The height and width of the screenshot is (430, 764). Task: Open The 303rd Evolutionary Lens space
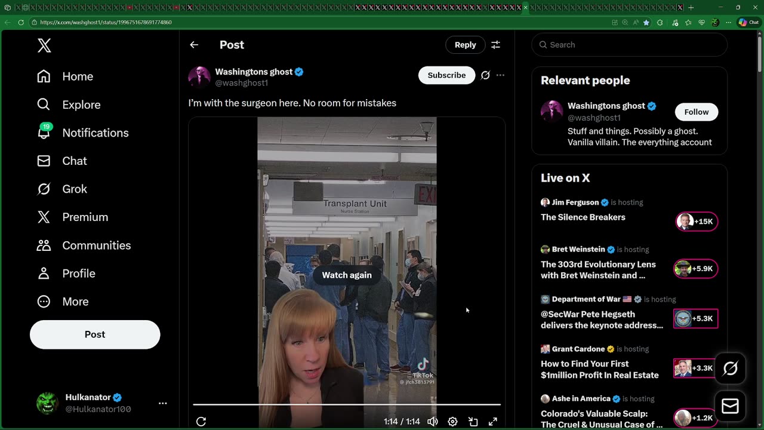(598, 270)
